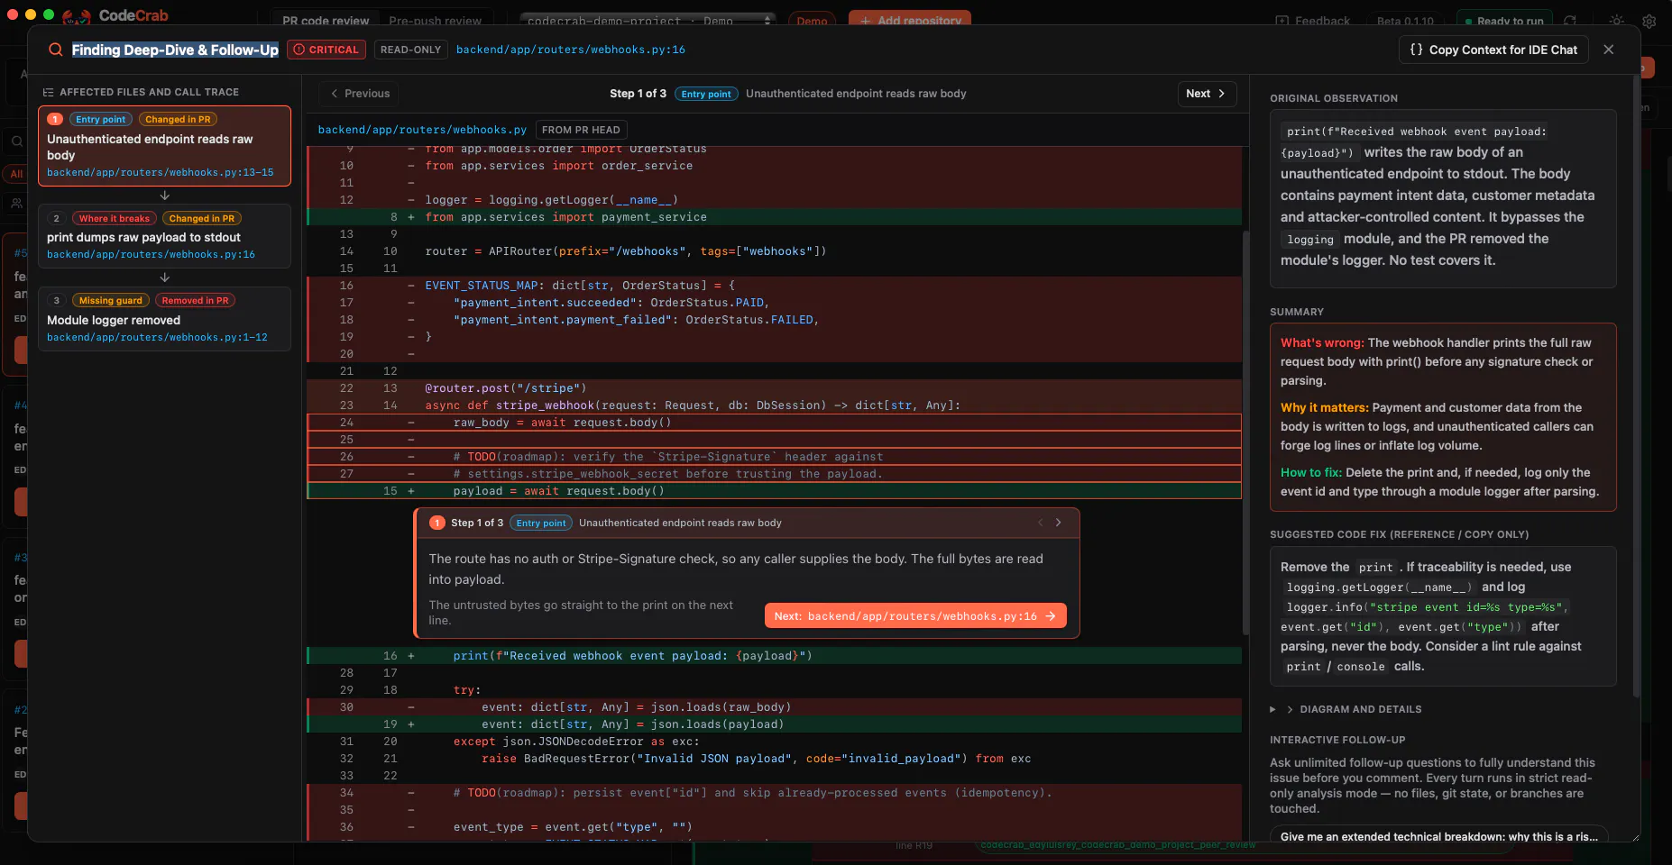Image resolution: width=1672 pixels, height=865 pixels.
Task: Select the 'print dumps raw payload to stdout' trace card
Action: coord(164,236)
